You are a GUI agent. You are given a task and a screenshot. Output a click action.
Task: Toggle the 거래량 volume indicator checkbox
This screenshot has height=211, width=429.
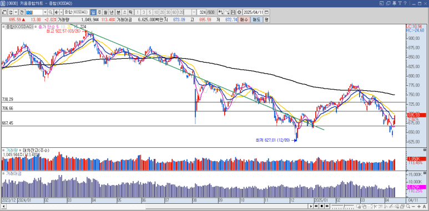tap(3, 151)
